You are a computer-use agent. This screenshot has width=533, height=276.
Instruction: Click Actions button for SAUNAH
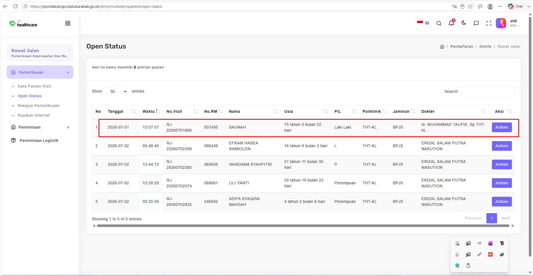[x=502, y=127]
